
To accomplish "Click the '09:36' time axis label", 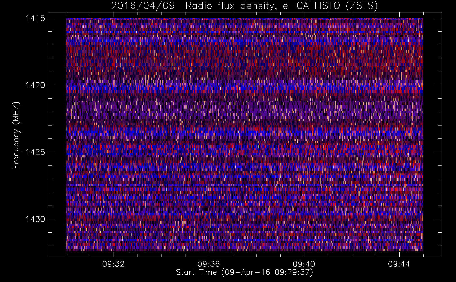I will (x=209, y=264).
